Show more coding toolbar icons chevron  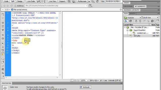3,76
